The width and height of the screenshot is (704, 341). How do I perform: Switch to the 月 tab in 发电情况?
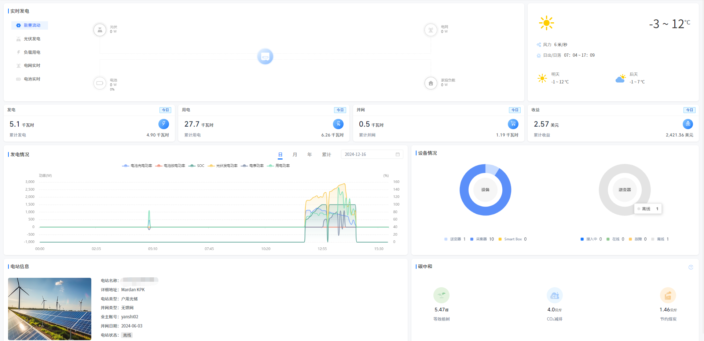click(x=295, y=154)
